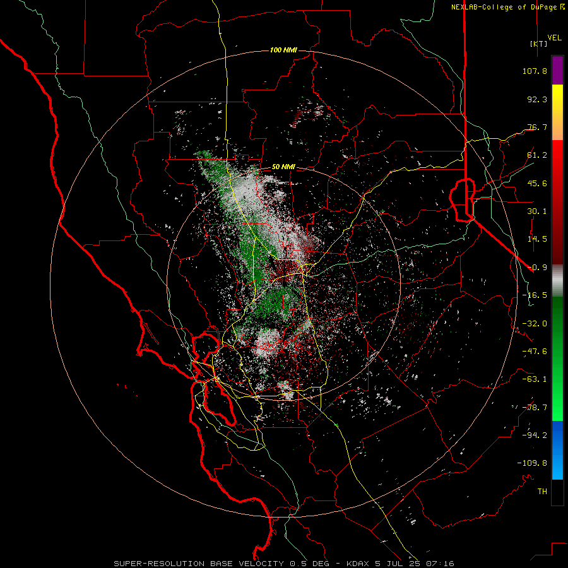Image resolution: width=568 pixels, height=568 pixels.
Task: Click the 100 NMI range ring label
Action: point(283,50)
